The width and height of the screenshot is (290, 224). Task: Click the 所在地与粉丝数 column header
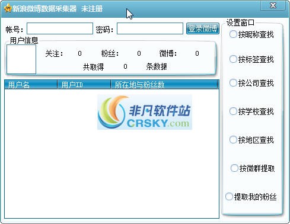[164, 85]
